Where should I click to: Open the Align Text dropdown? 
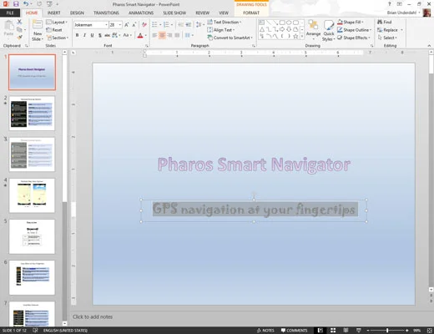tap(221, 30)
